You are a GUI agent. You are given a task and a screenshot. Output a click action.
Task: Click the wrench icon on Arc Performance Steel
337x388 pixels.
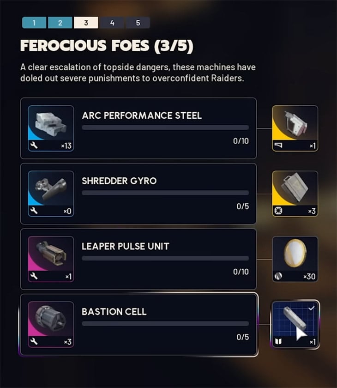pyautogui.click(x=33, y=145)
